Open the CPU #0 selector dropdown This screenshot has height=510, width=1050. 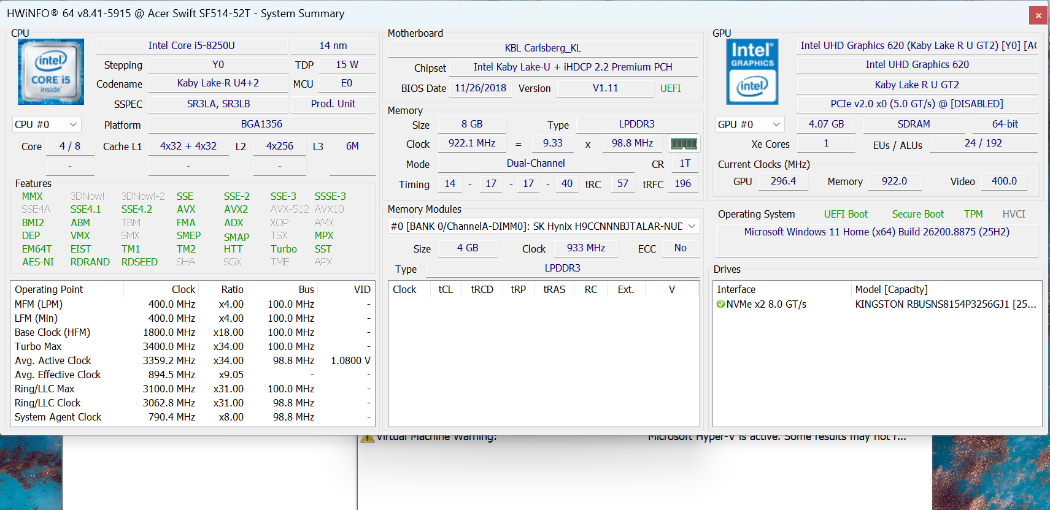[x=47, y=124]
